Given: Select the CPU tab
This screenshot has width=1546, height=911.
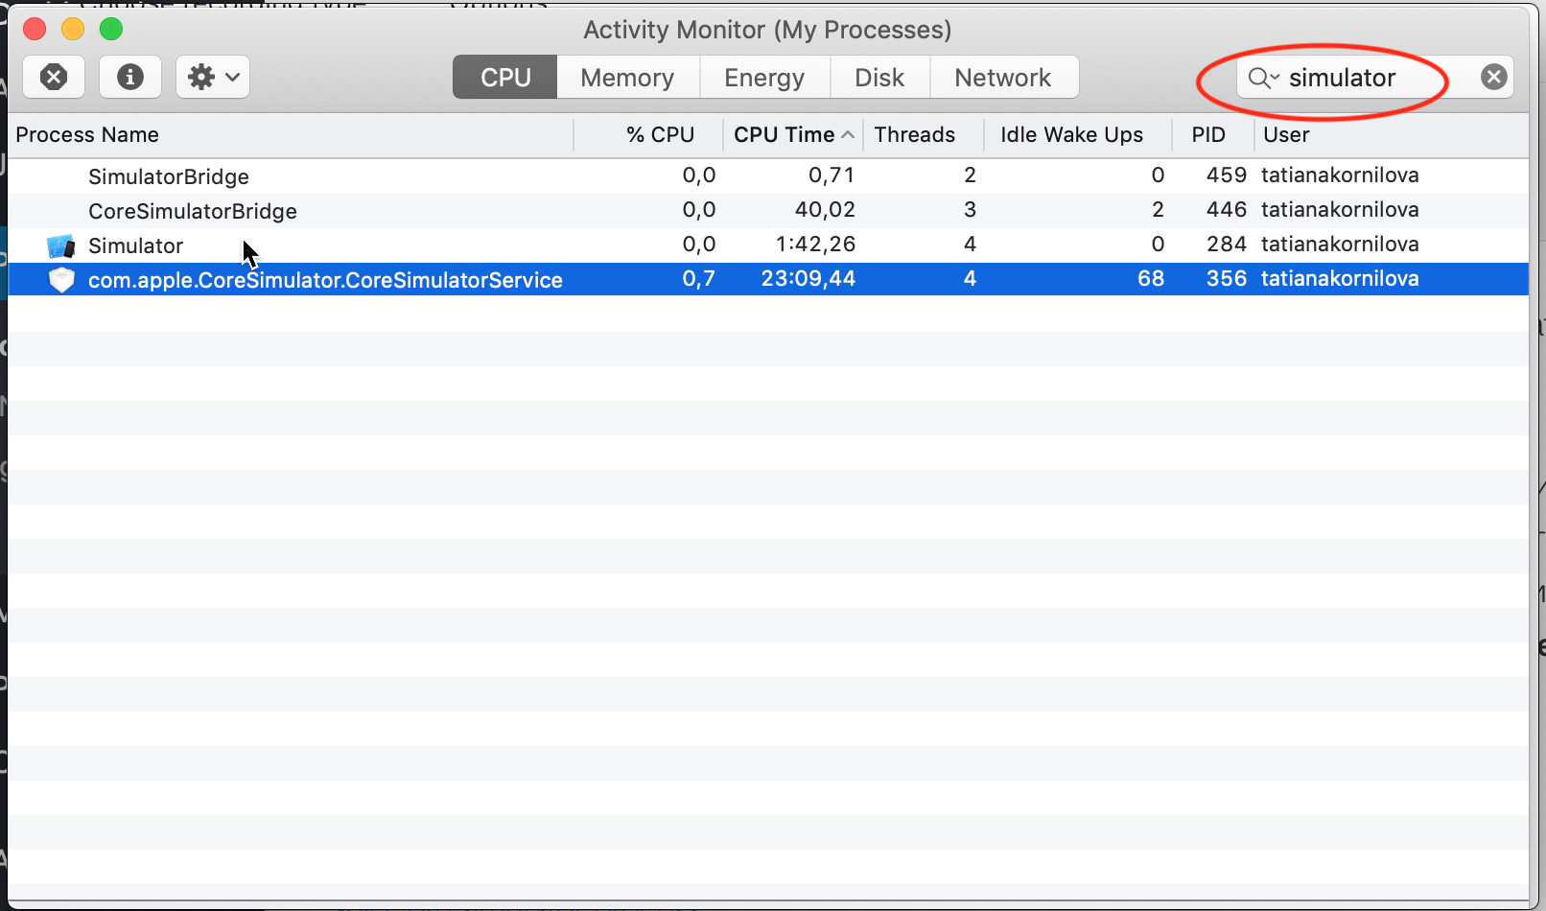Looking at the screenshot, I should [x=505, y=78].
